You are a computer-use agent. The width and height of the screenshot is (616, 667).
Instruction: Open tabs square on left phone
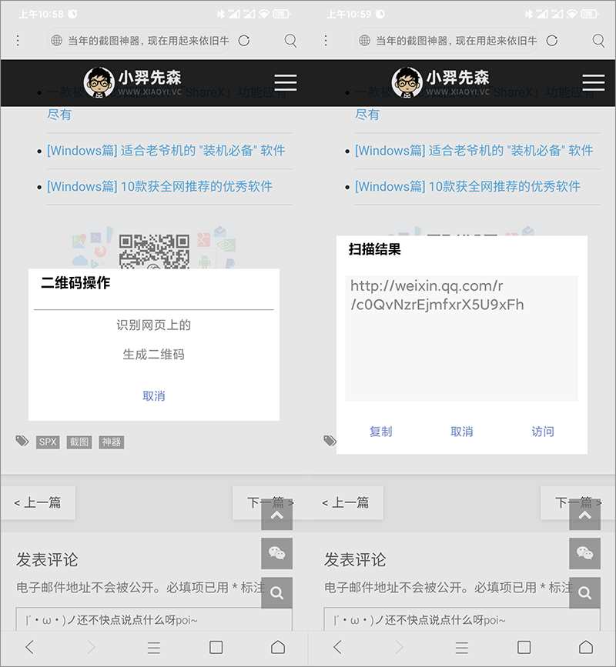216,647
